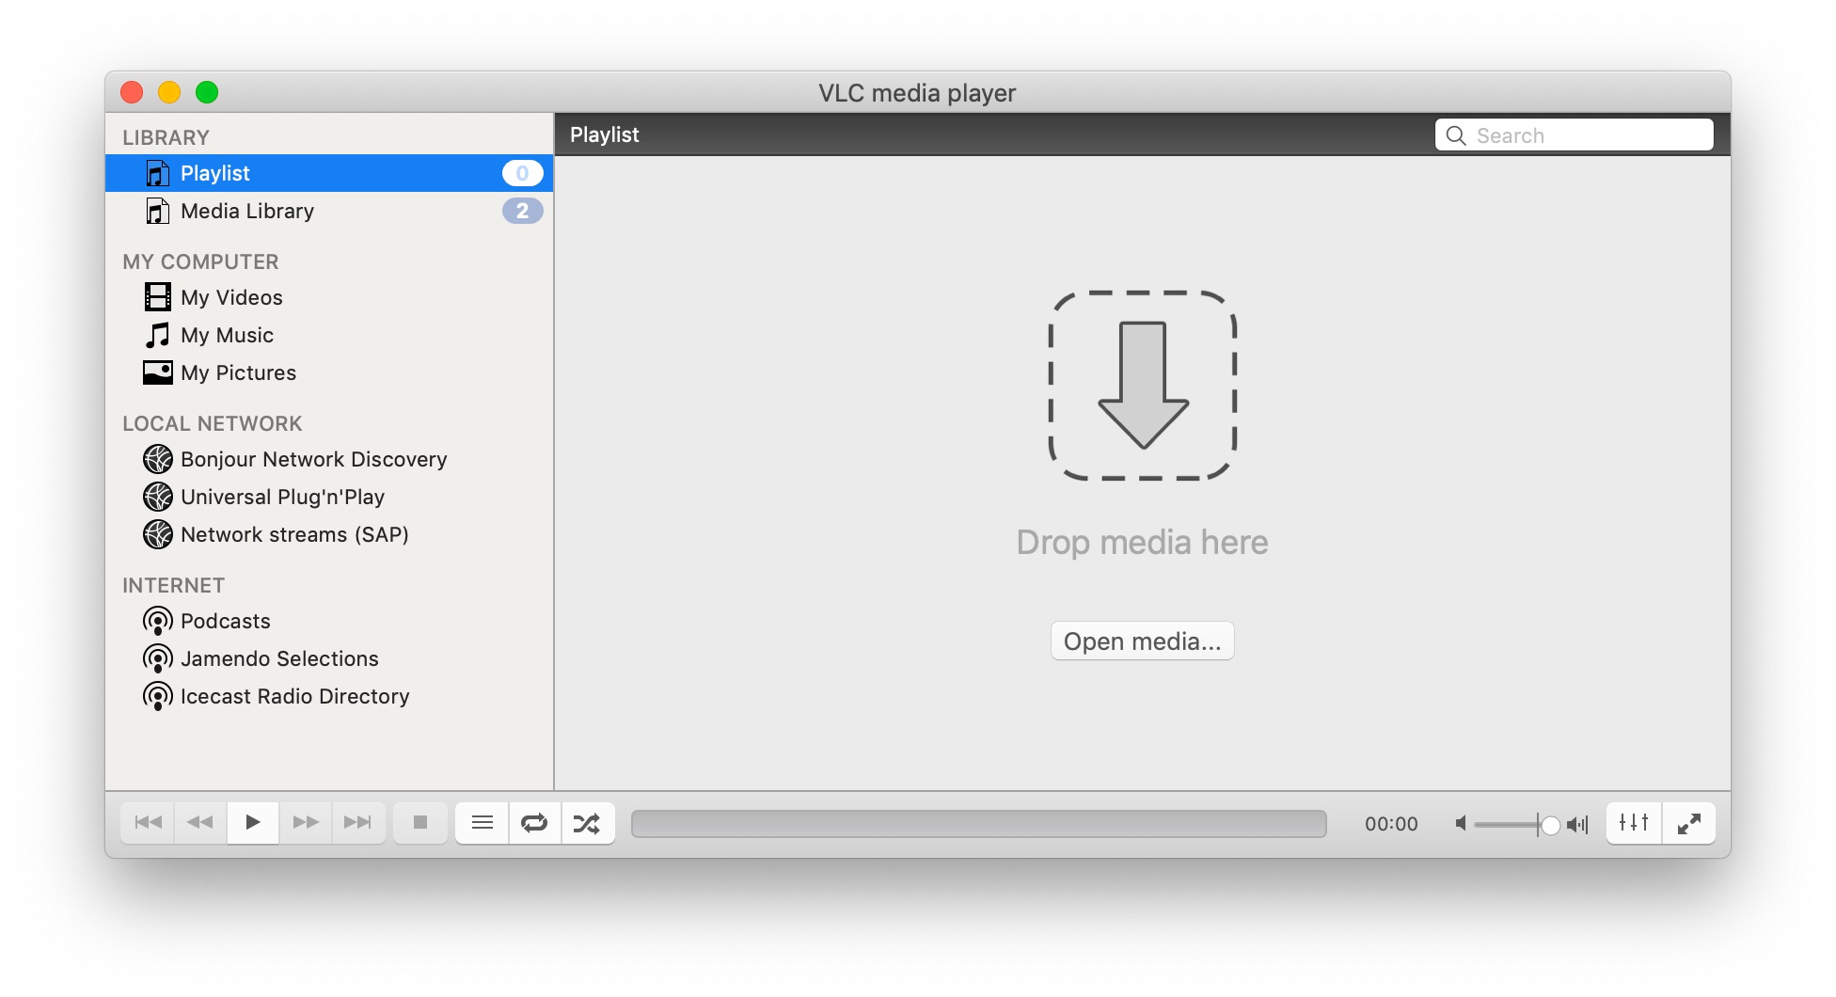Set volume to maximum via loud speaker icon
The image size is (1836, 997).
click(1577, 825)
